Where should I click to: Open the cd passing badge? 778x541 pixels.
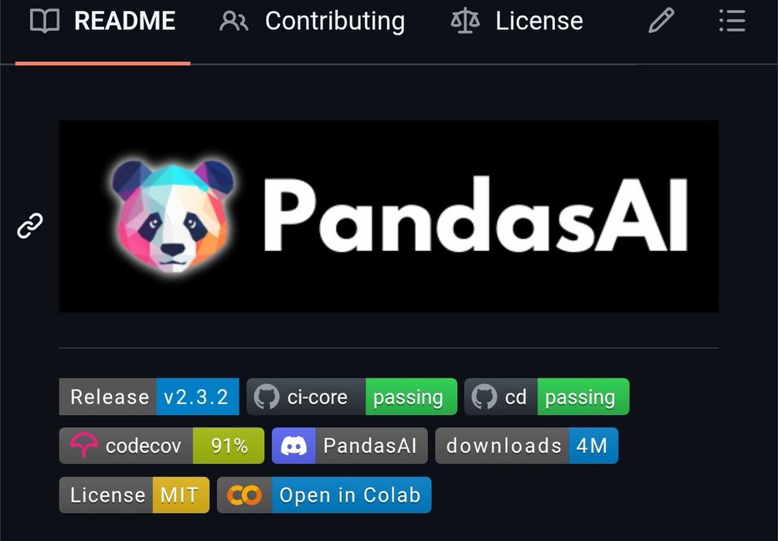547,396
